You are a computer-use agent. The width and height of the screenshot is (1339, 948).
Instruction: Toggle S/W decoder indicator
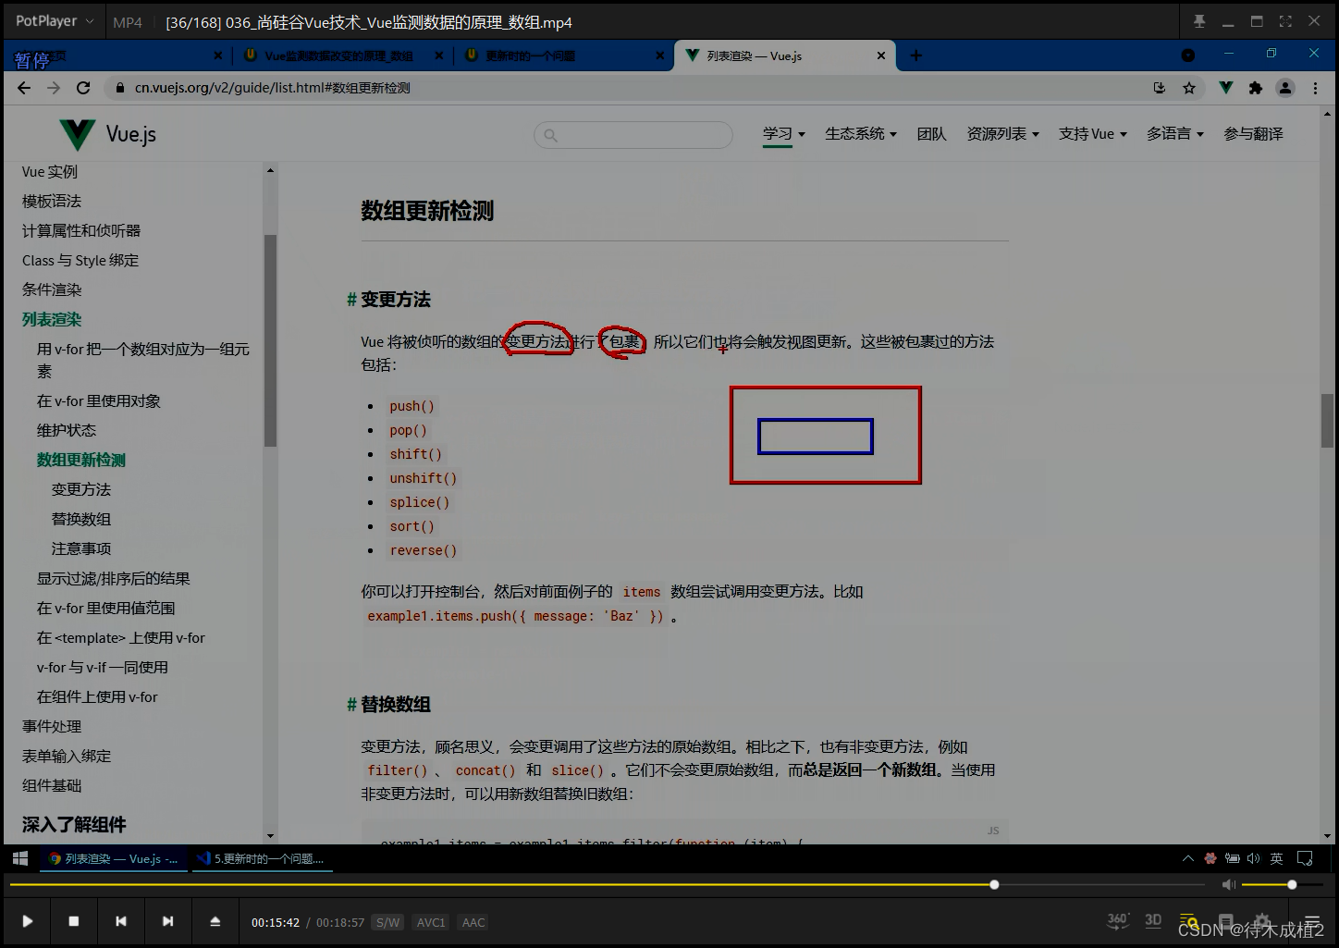(x=388, y=922)
